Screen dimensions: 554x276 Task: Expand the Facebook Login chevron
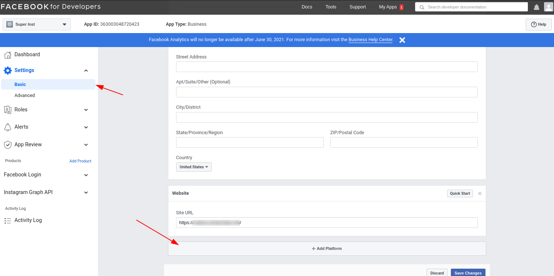[86, 175]
